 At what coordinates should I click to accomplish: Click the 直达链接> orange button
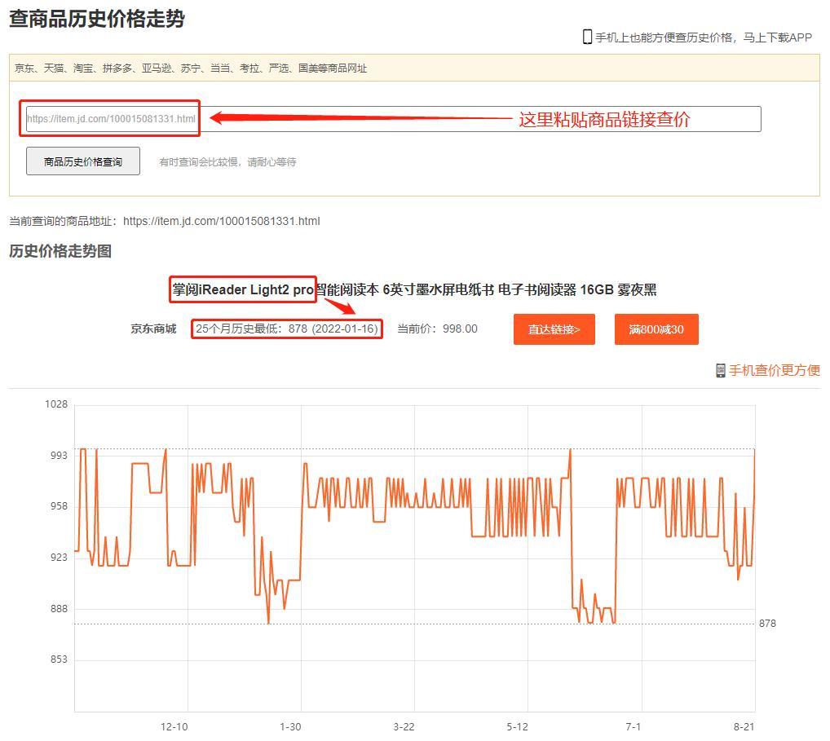point(554,329)
